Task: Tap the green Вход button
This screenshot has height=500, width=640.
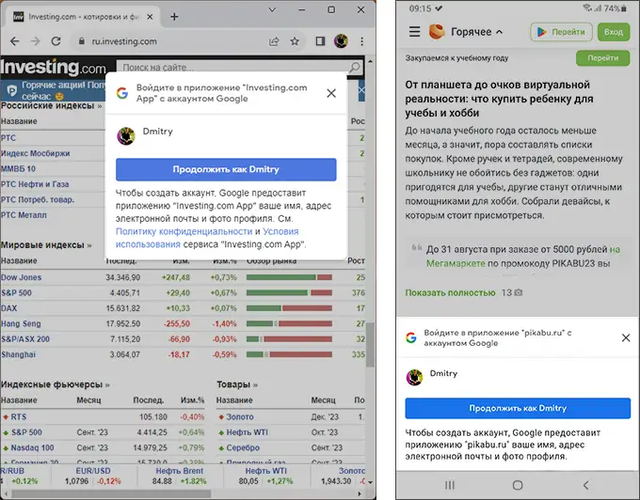Action: (614, 32)
